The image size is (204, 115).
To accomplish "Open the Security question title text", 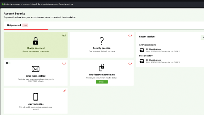I will coord(102,48).
